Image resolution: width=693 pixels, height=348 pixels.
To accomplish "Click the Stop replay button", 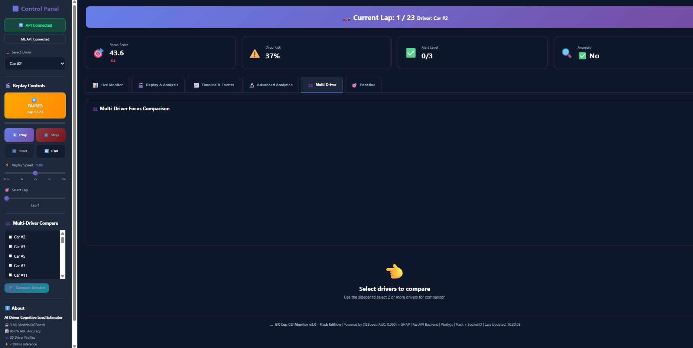I will coord(51,135).
